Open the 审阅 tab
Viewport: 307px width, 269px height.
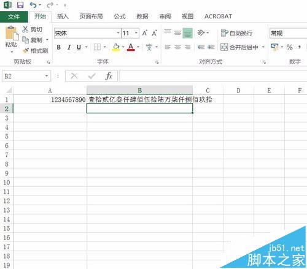coord(165,17)
